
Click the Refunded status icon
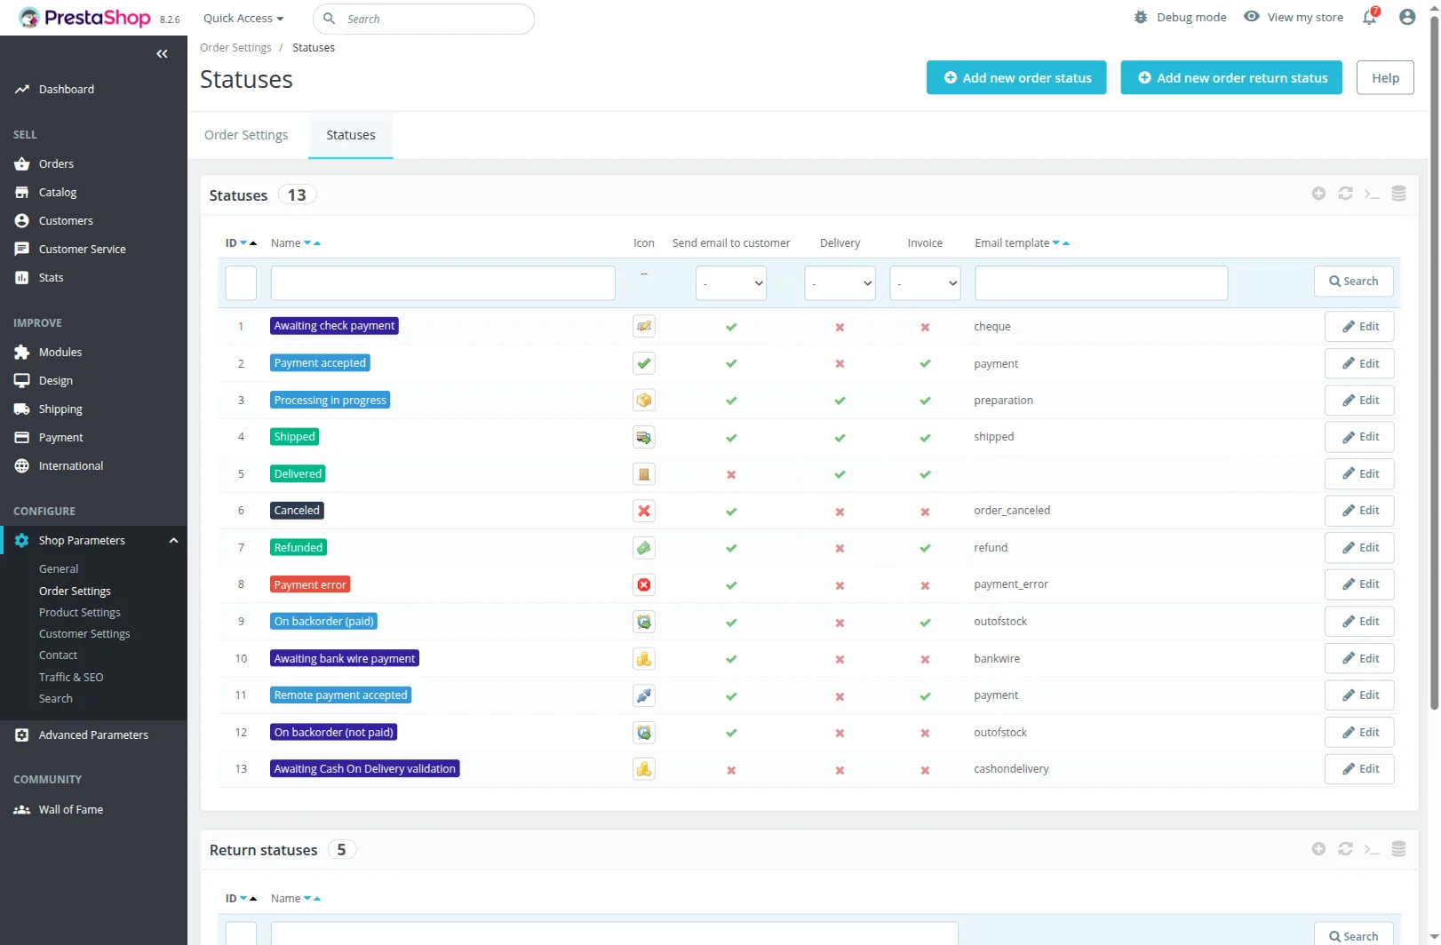point(644,548)
